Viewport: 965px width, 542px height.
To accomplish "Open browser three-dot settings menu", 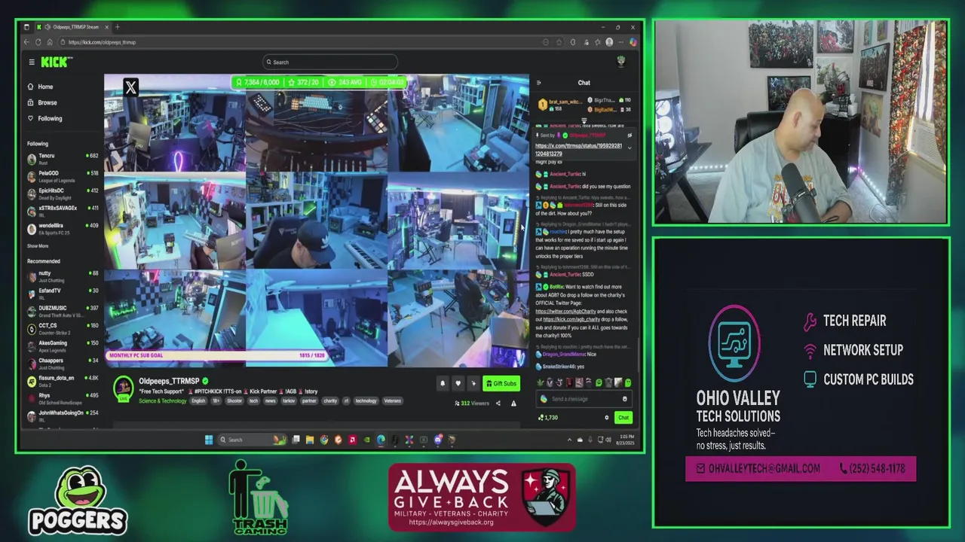I will 622,42.
